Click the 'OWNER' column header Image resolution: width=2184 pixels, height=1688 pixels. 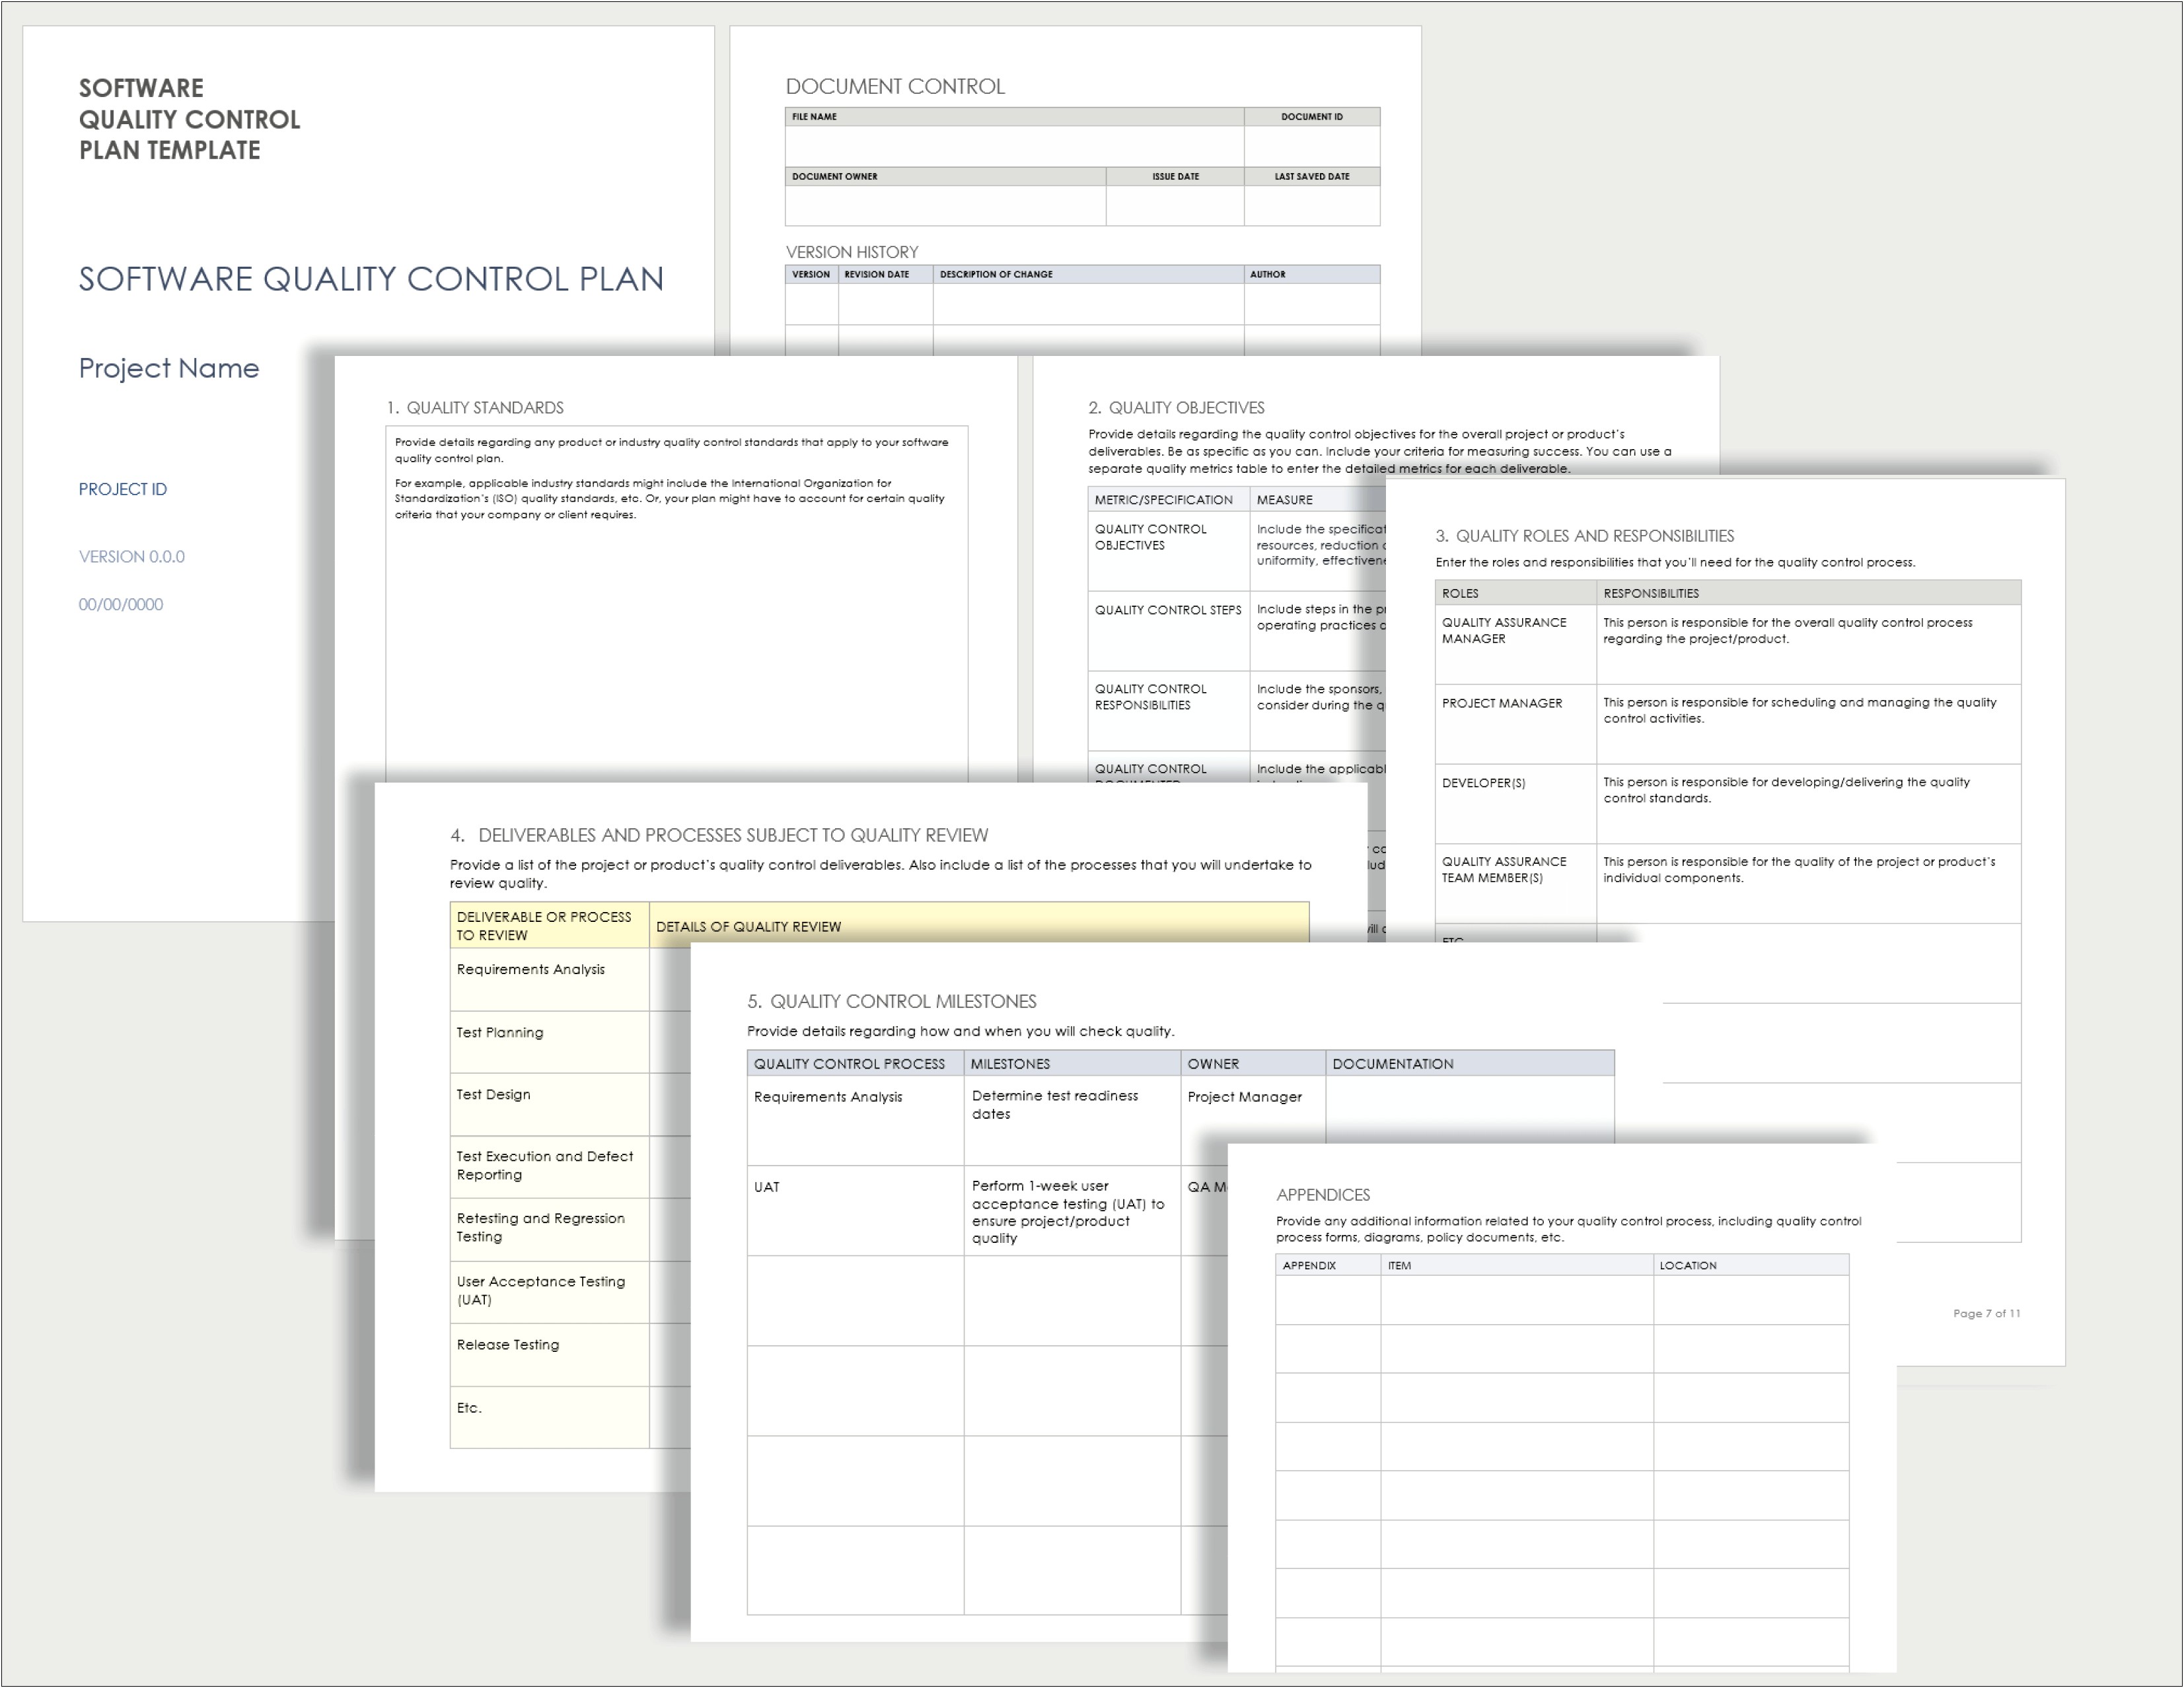tap(1253, 1063)
